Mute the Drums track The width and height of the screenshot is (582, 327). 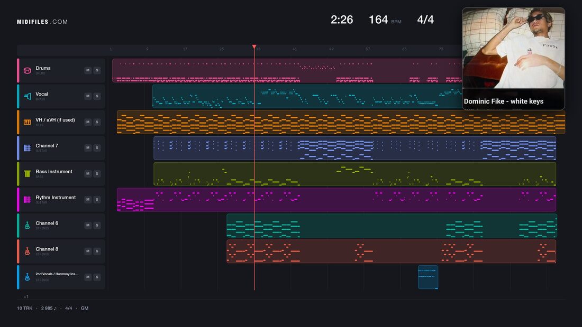coord(88,70)
